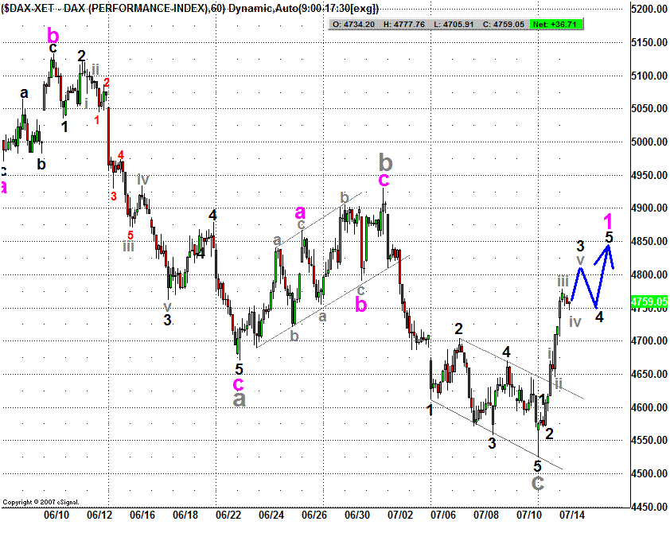Screen dimensions: 670x533
Task: Click the 07/14 date on time axis
Action: pyautogui.click(x=571, y=515)
